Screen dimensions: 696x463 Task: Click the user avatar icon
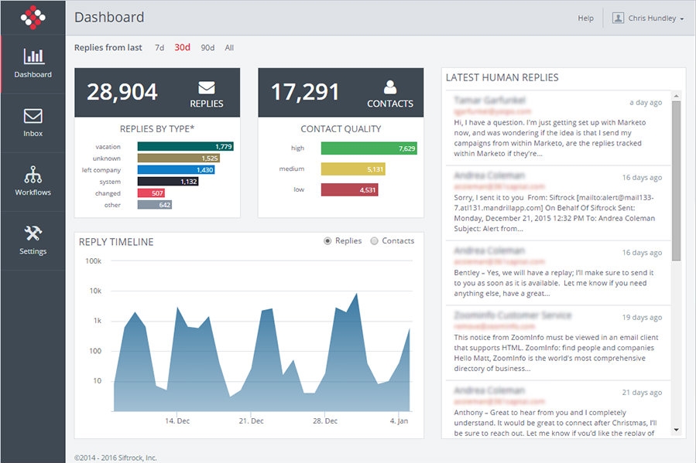[x=619, y=18]
